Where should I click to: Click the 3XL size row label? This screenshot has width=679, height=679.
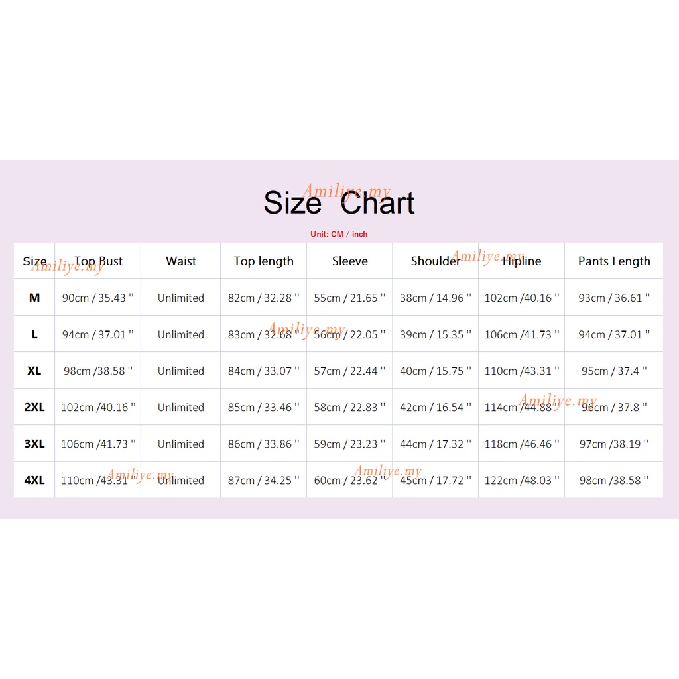coord(34,444)
